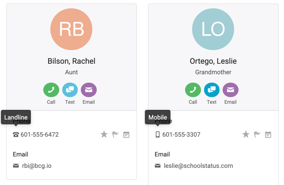The width and height of the screenshot is (284, 185).
Task: Flag the 601-555-3307 phone number
Action: (257, 134)
